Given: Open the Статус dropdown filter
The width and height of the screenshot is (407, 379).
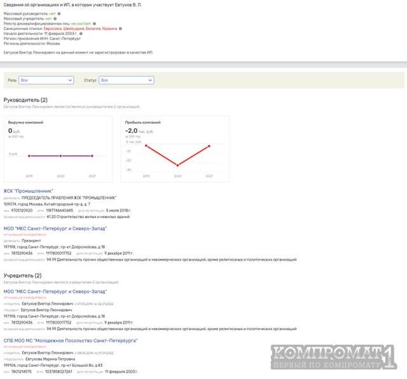Looking at the screenshot, I should tap(127, 80).
